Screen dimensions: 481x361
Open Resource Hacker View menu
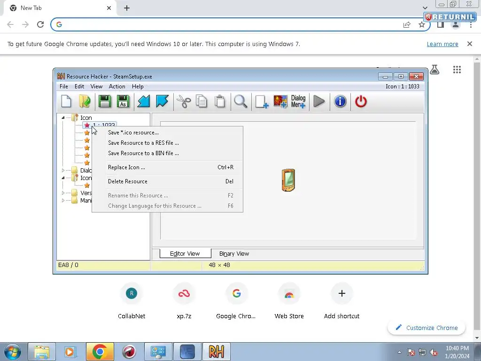(96, 86)
